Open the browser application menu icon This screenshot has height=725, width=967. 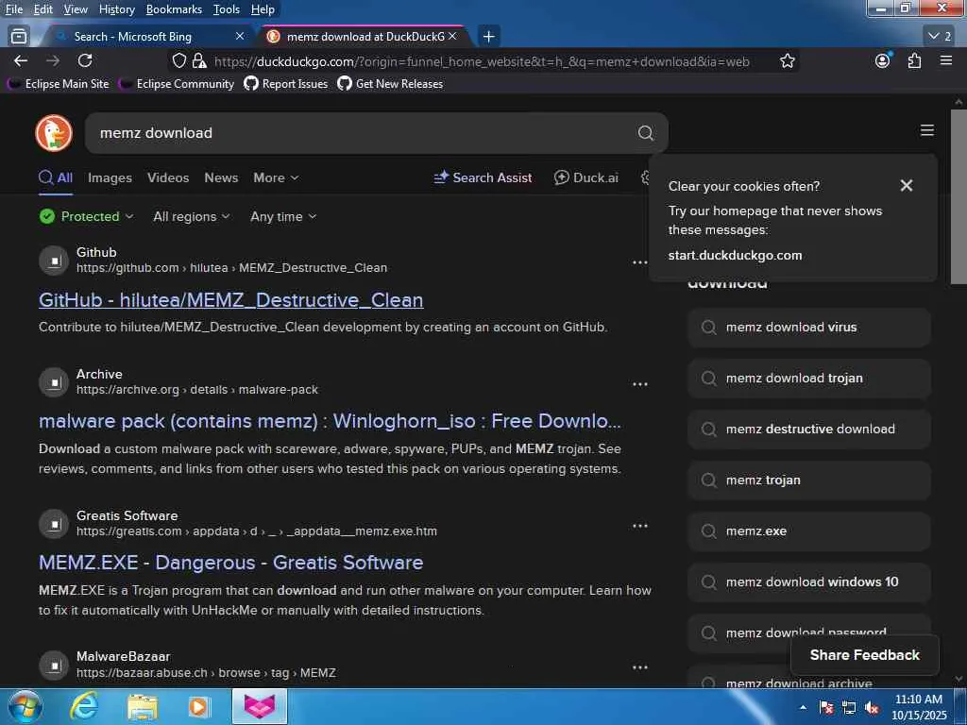(x=946, y=60)
